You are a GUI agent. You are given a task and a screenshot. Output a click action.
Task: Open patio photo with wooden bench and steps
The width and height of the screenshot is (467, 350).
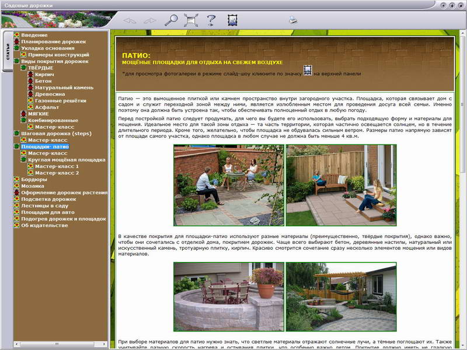pyautogui.click(x=341, y=185)
